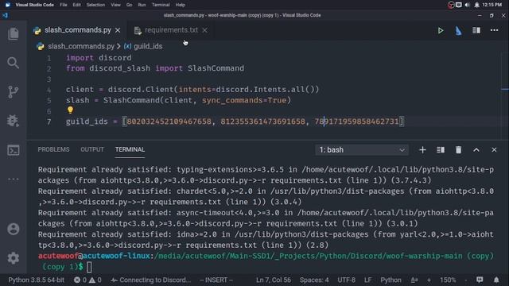
Task: Run Python file with the play icon
Action: 441,30
